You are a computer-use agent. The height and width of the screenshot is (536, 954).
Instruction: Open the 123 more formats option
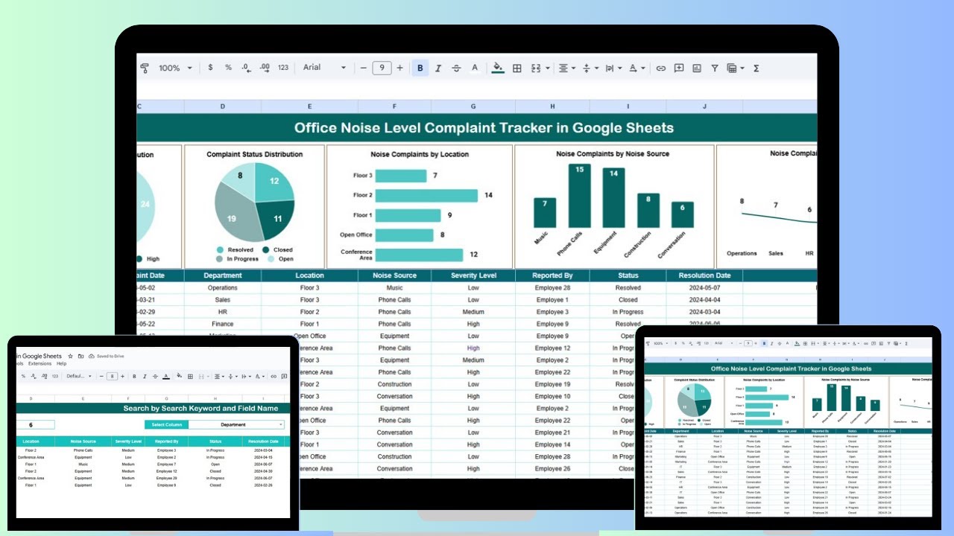click(x=283, y=68)
